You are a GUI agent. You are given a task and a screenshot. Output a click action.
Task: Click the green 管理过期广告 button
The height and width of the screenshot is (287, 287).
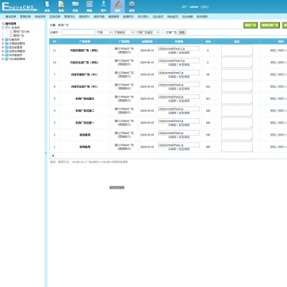(x=270, y=25)
